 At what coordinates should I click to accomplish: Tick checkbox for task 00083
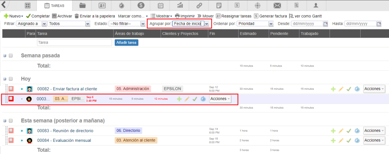pyautogui.click(x=11, y=131)
